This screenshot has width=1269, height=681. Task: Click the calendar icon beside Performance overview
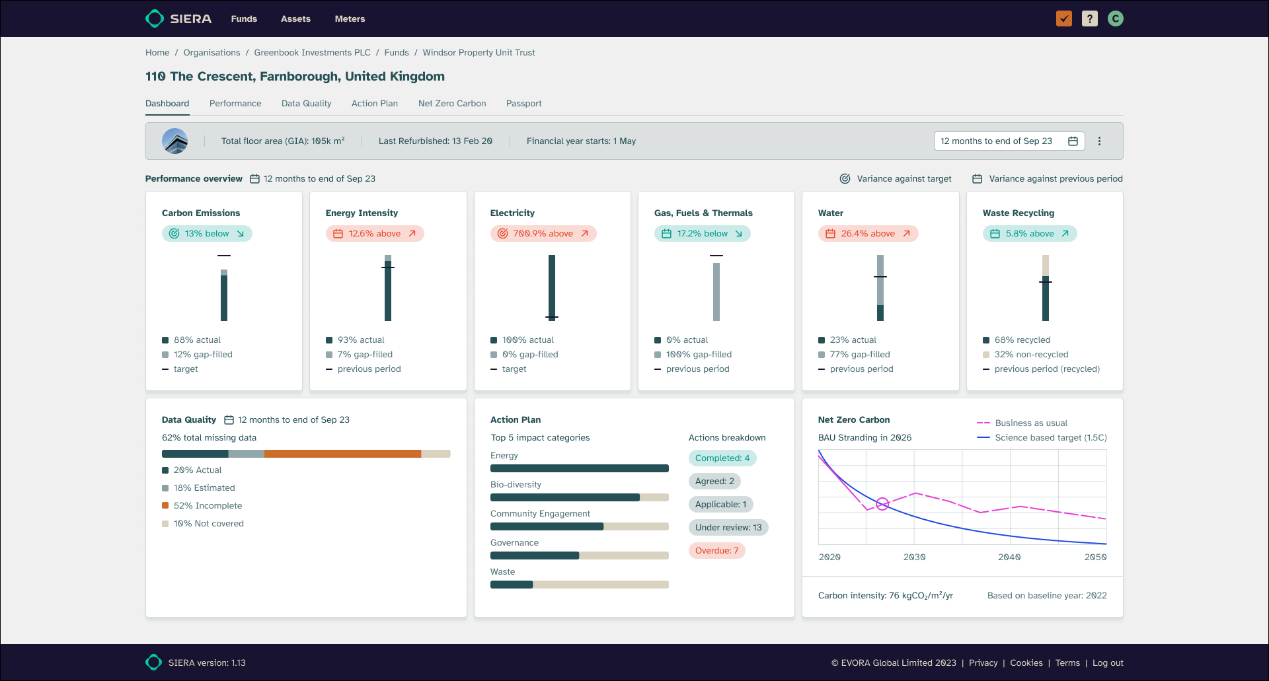click(x=254, y=178)
